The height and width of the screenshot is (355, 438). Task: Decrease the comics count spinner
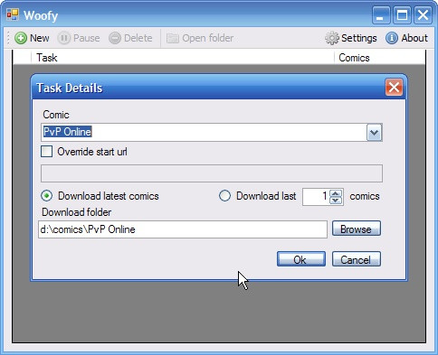336,201
